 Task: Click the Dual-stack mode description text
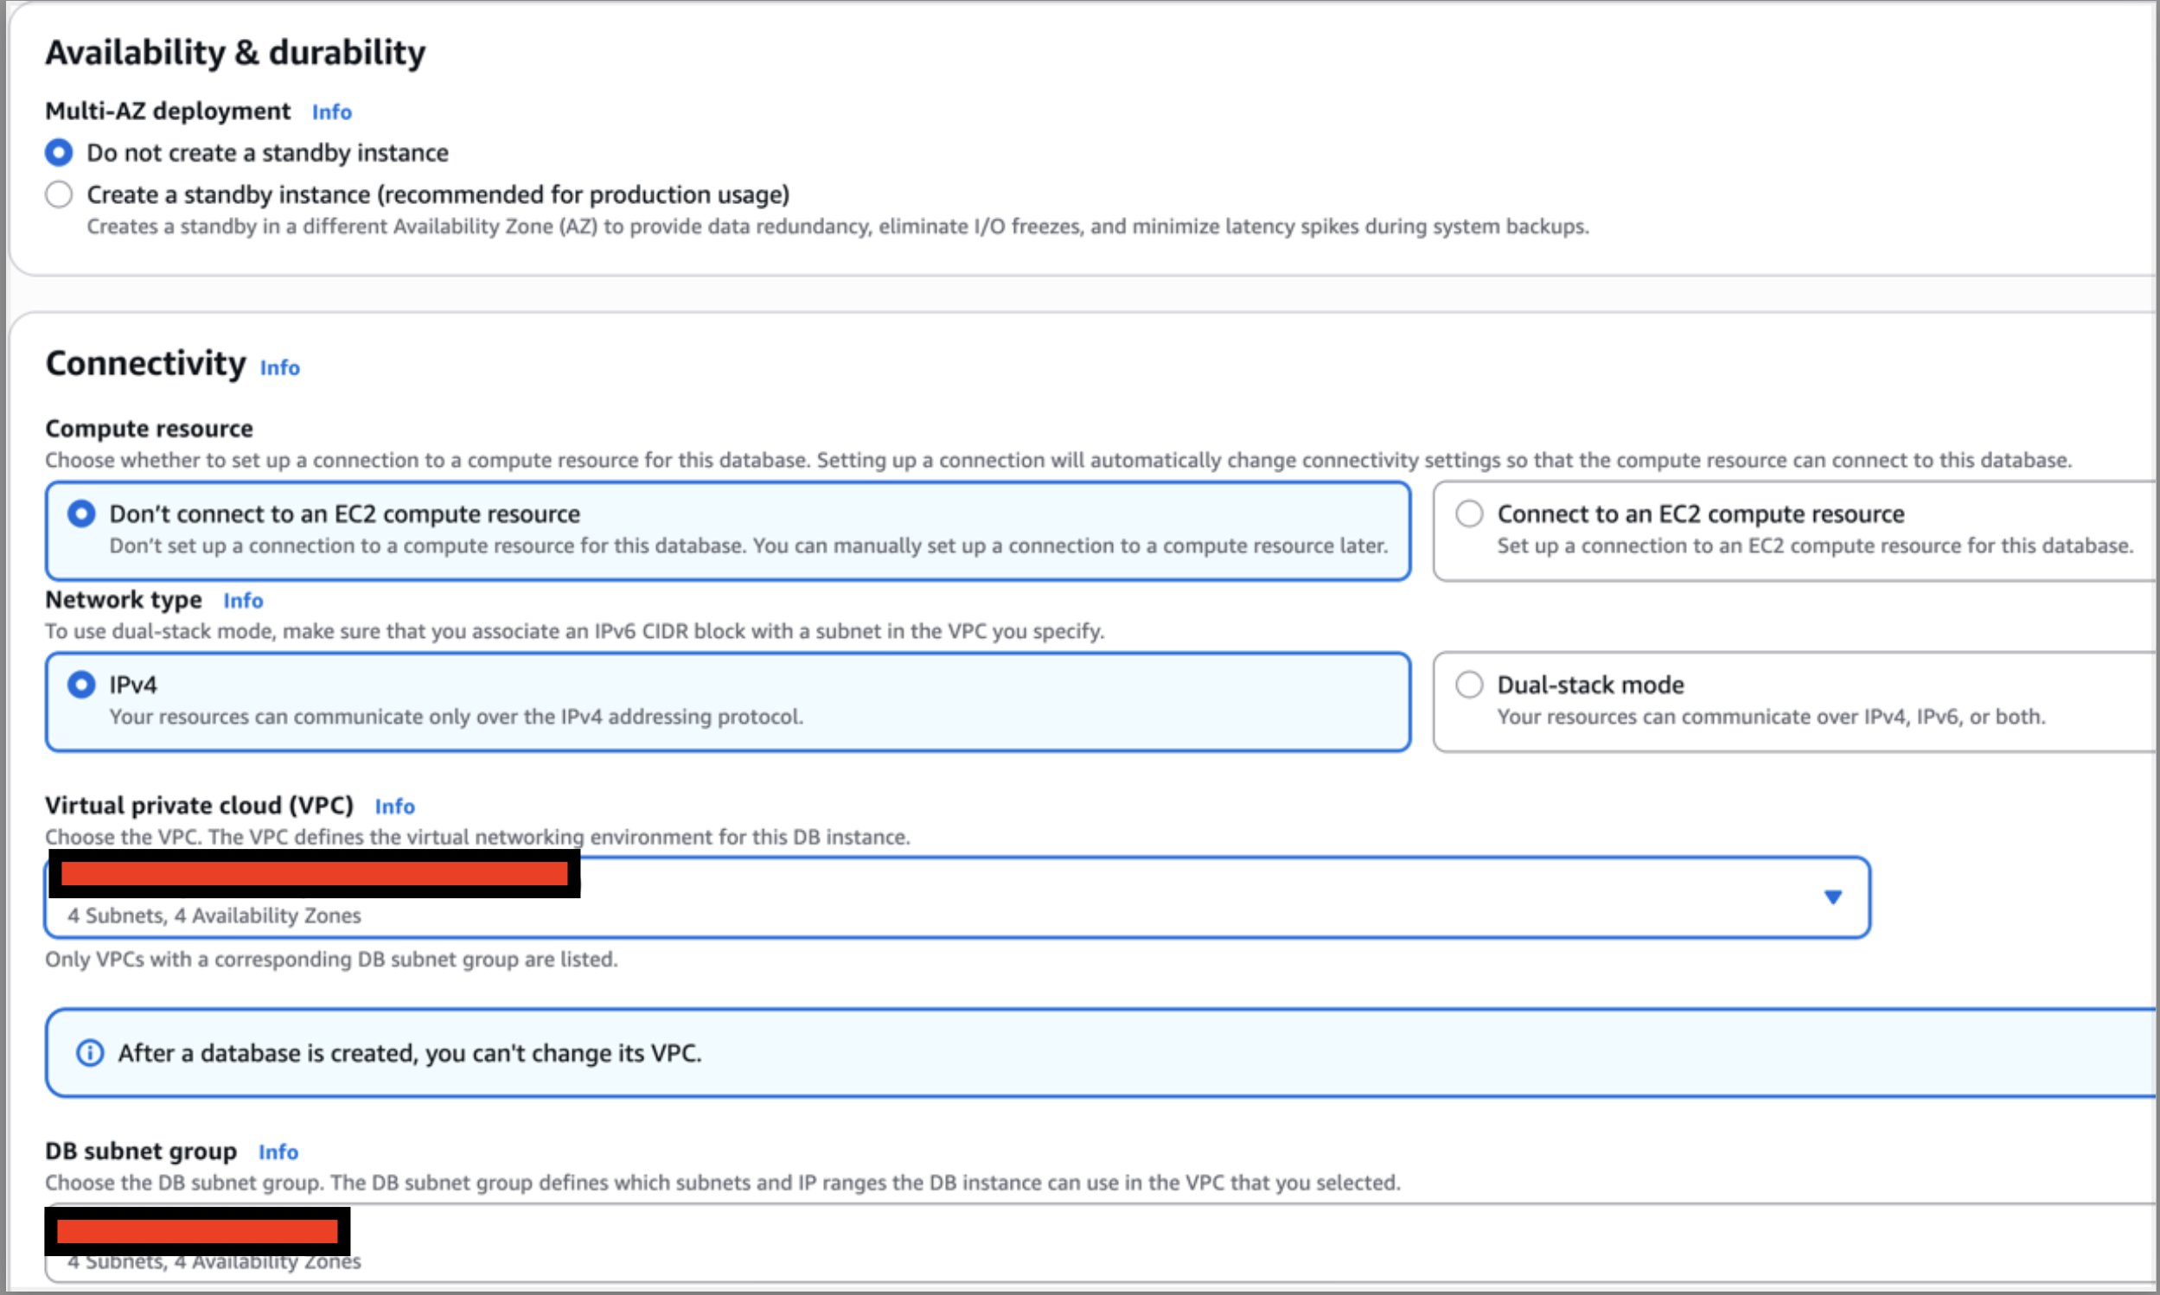[x=1771, y=717]
